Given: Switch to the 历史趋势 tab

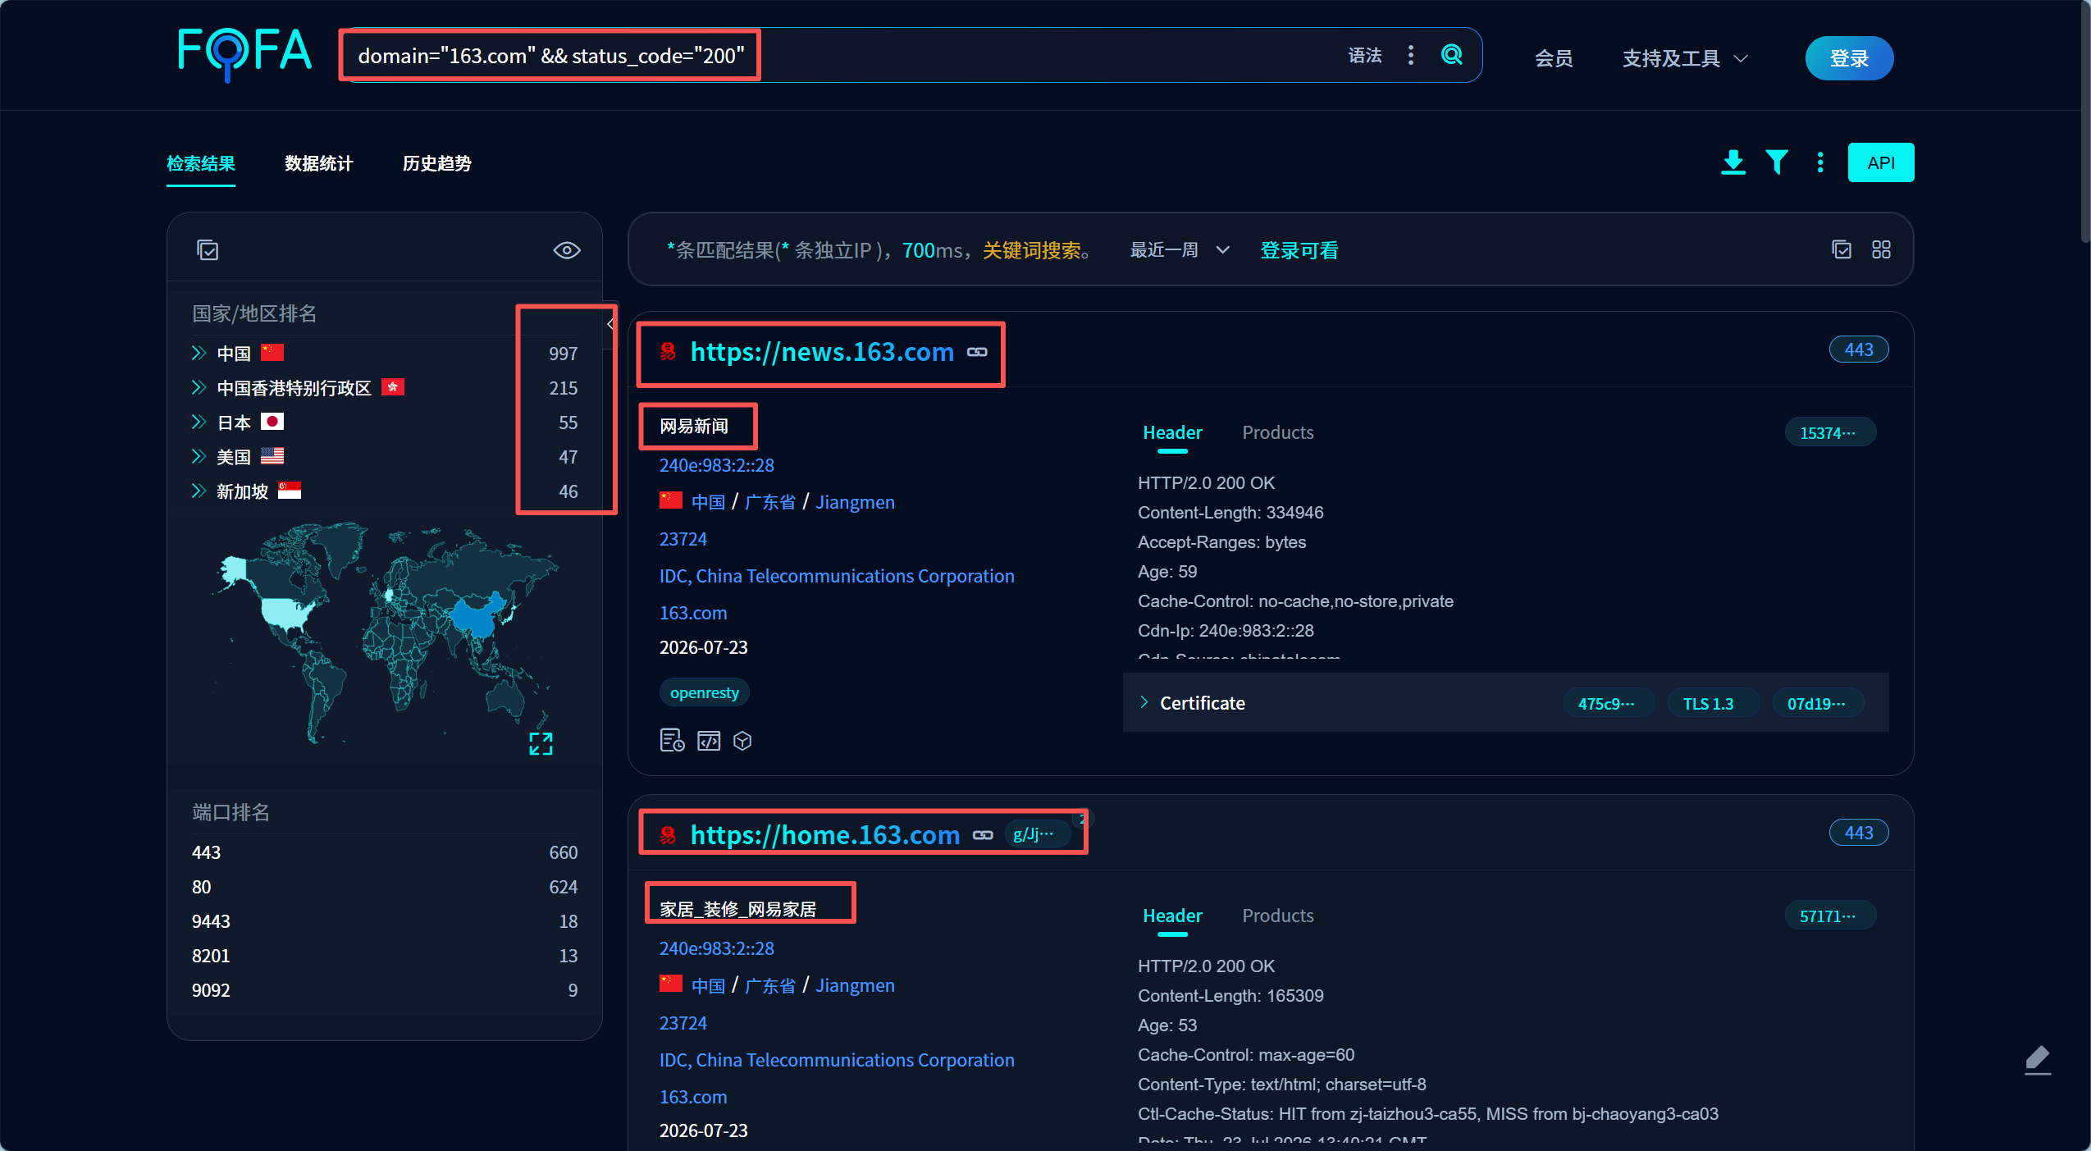Looking at the screenshot, I should pos(437,163).
